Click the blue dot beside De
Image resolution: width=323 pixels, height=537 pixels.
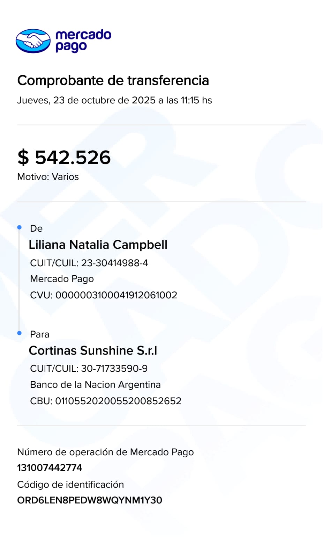20,227
